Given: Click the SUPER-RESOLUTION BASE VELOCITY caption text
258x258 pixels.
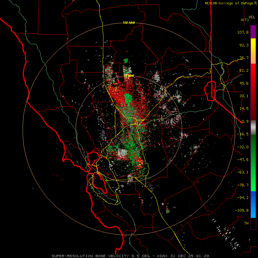Looking at the screenshot, I should click(91, 256).
